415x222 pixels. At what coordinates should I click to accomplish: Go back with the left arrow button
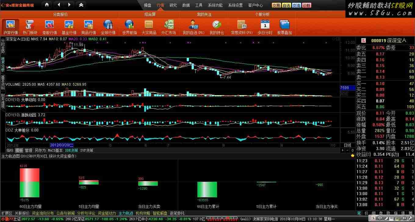pos(59,5)
